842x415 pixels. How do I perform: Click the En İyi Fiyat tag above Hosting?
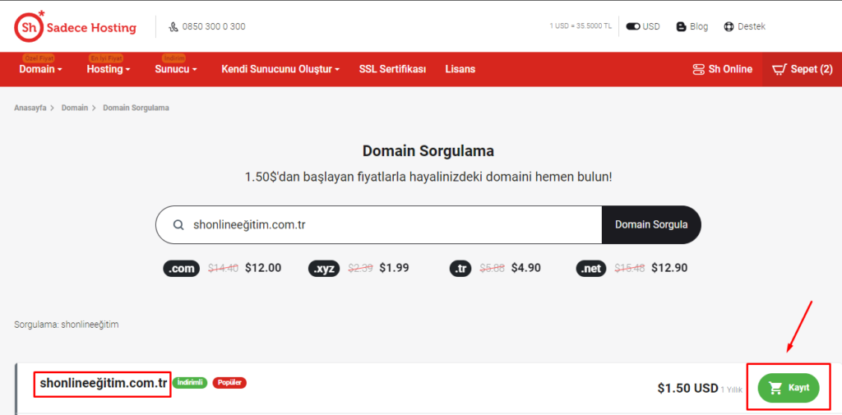(106, 58)
